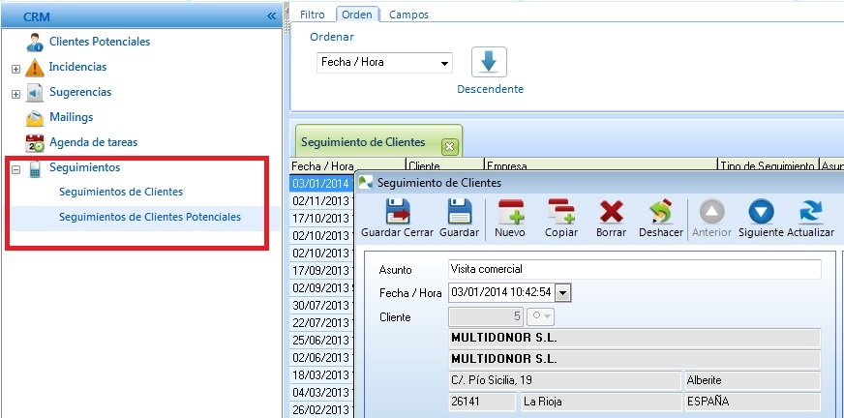
Task: Open the Cliente lookup dropdown button
Action: [x=540, y=316]
